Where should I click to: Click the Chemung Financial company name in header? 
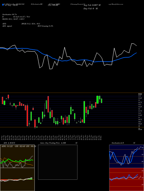pyautogui.click(x=78, y=4)
